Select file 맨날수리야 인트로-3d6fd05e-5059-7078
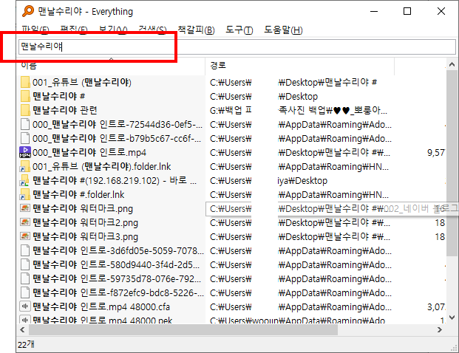459x353 pixels. pyautogui.click(x=118, y=250)
